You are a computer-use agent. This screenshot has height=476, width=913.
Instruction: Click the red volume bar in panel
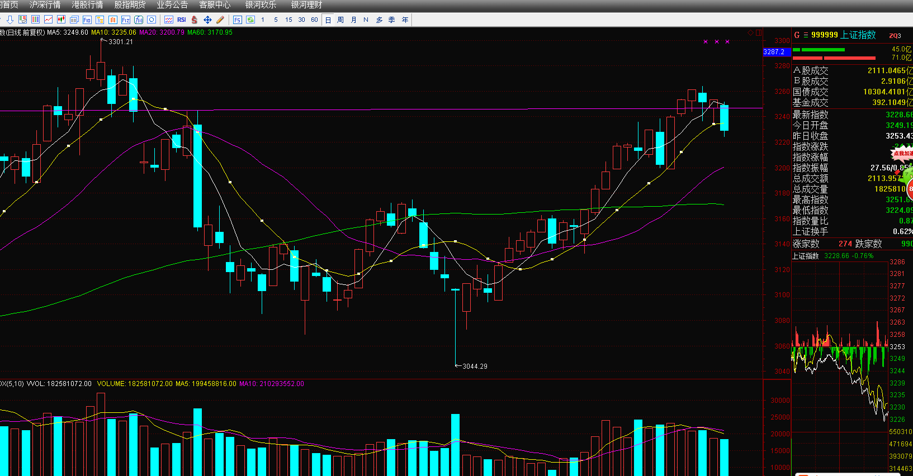pos(834,58)
